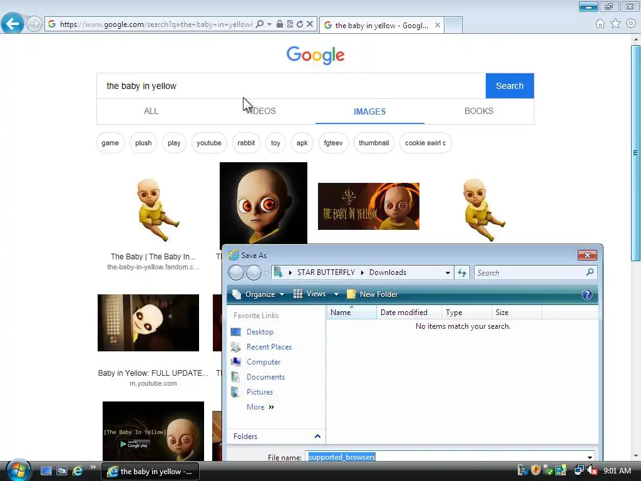Select the 'play' suggestion chip

(174, 143)
